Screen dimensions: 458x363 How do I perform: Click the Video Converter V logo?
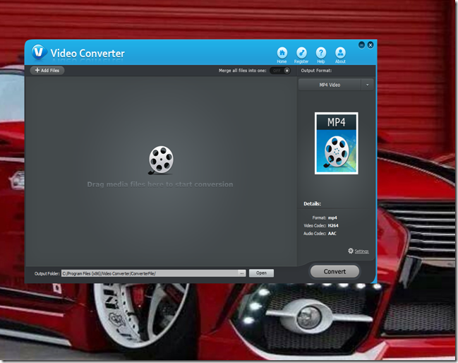coord(39,52)
